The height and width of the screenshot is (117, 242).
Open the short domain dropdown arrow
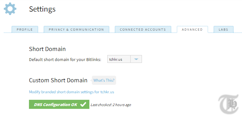[136, 59]
